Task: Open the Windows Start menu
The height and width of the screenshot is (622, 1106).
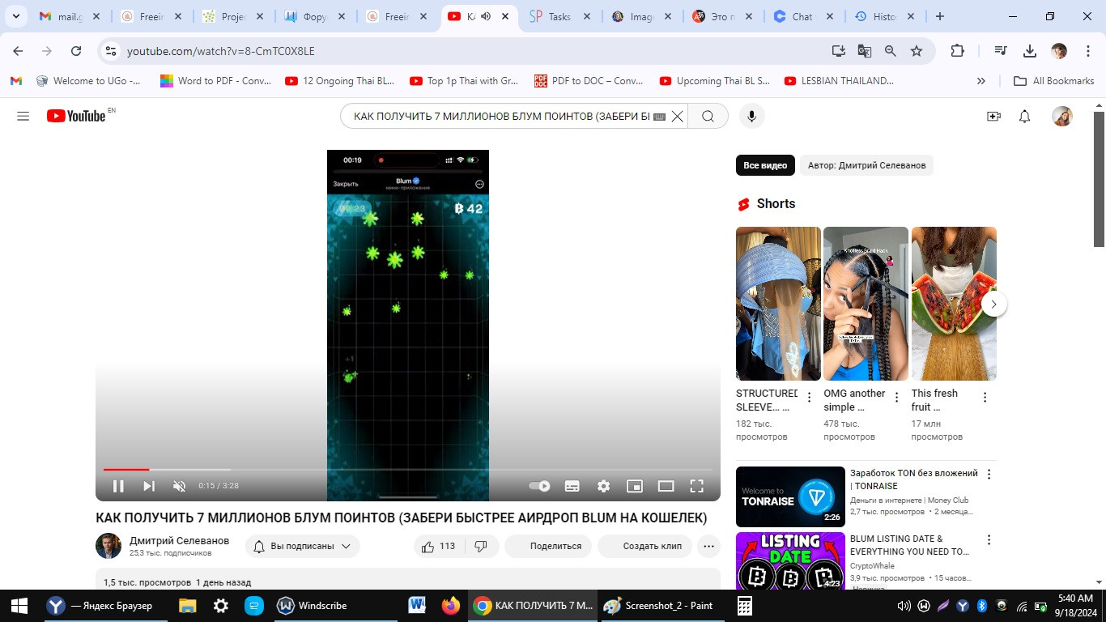Action: click(19, 606)
